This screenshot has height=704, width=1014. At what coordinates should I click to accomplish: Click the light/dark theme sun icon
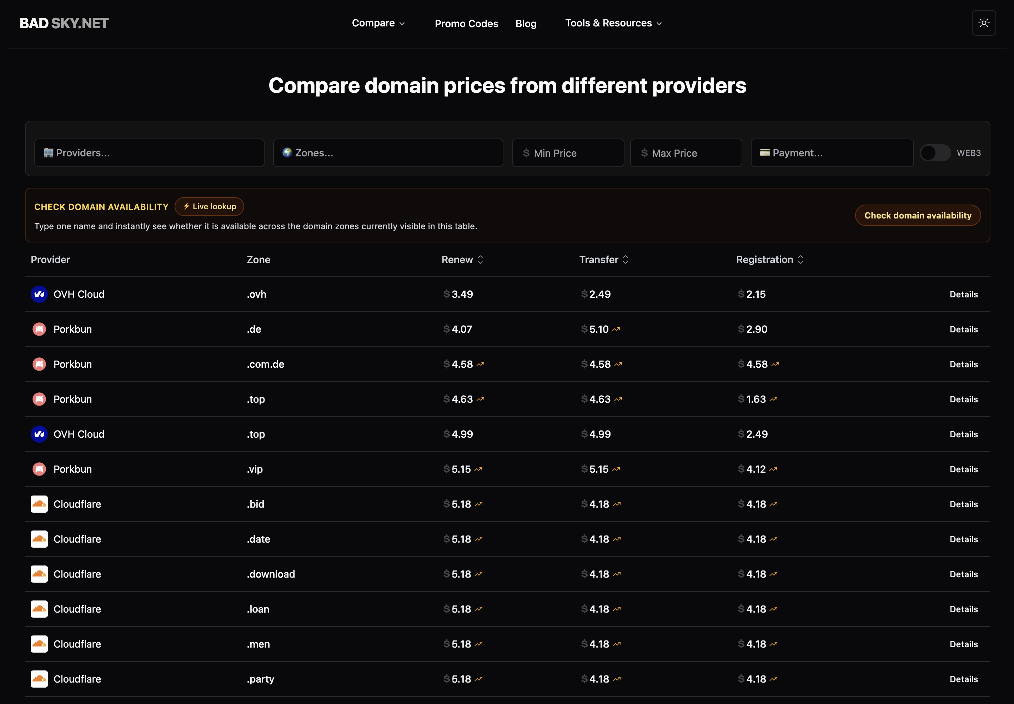pos(984,23)
